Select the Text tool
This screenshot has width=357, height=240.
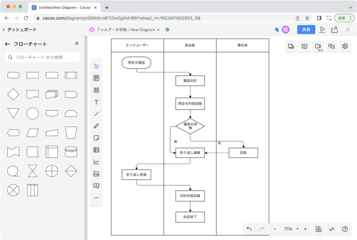pyautogui.click(x=96, y=102)
